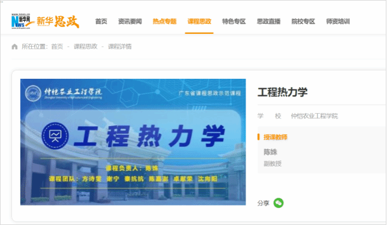
Task: Open 思政直播 in the navigation
Action: pyautogui.click(x=269, y=21)
